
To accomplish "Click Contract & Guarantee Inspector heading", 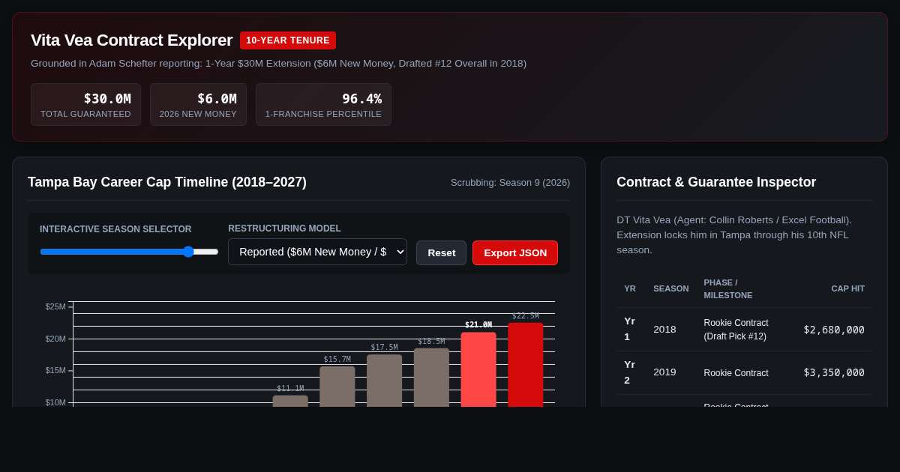I will click(x=716, y=182).
